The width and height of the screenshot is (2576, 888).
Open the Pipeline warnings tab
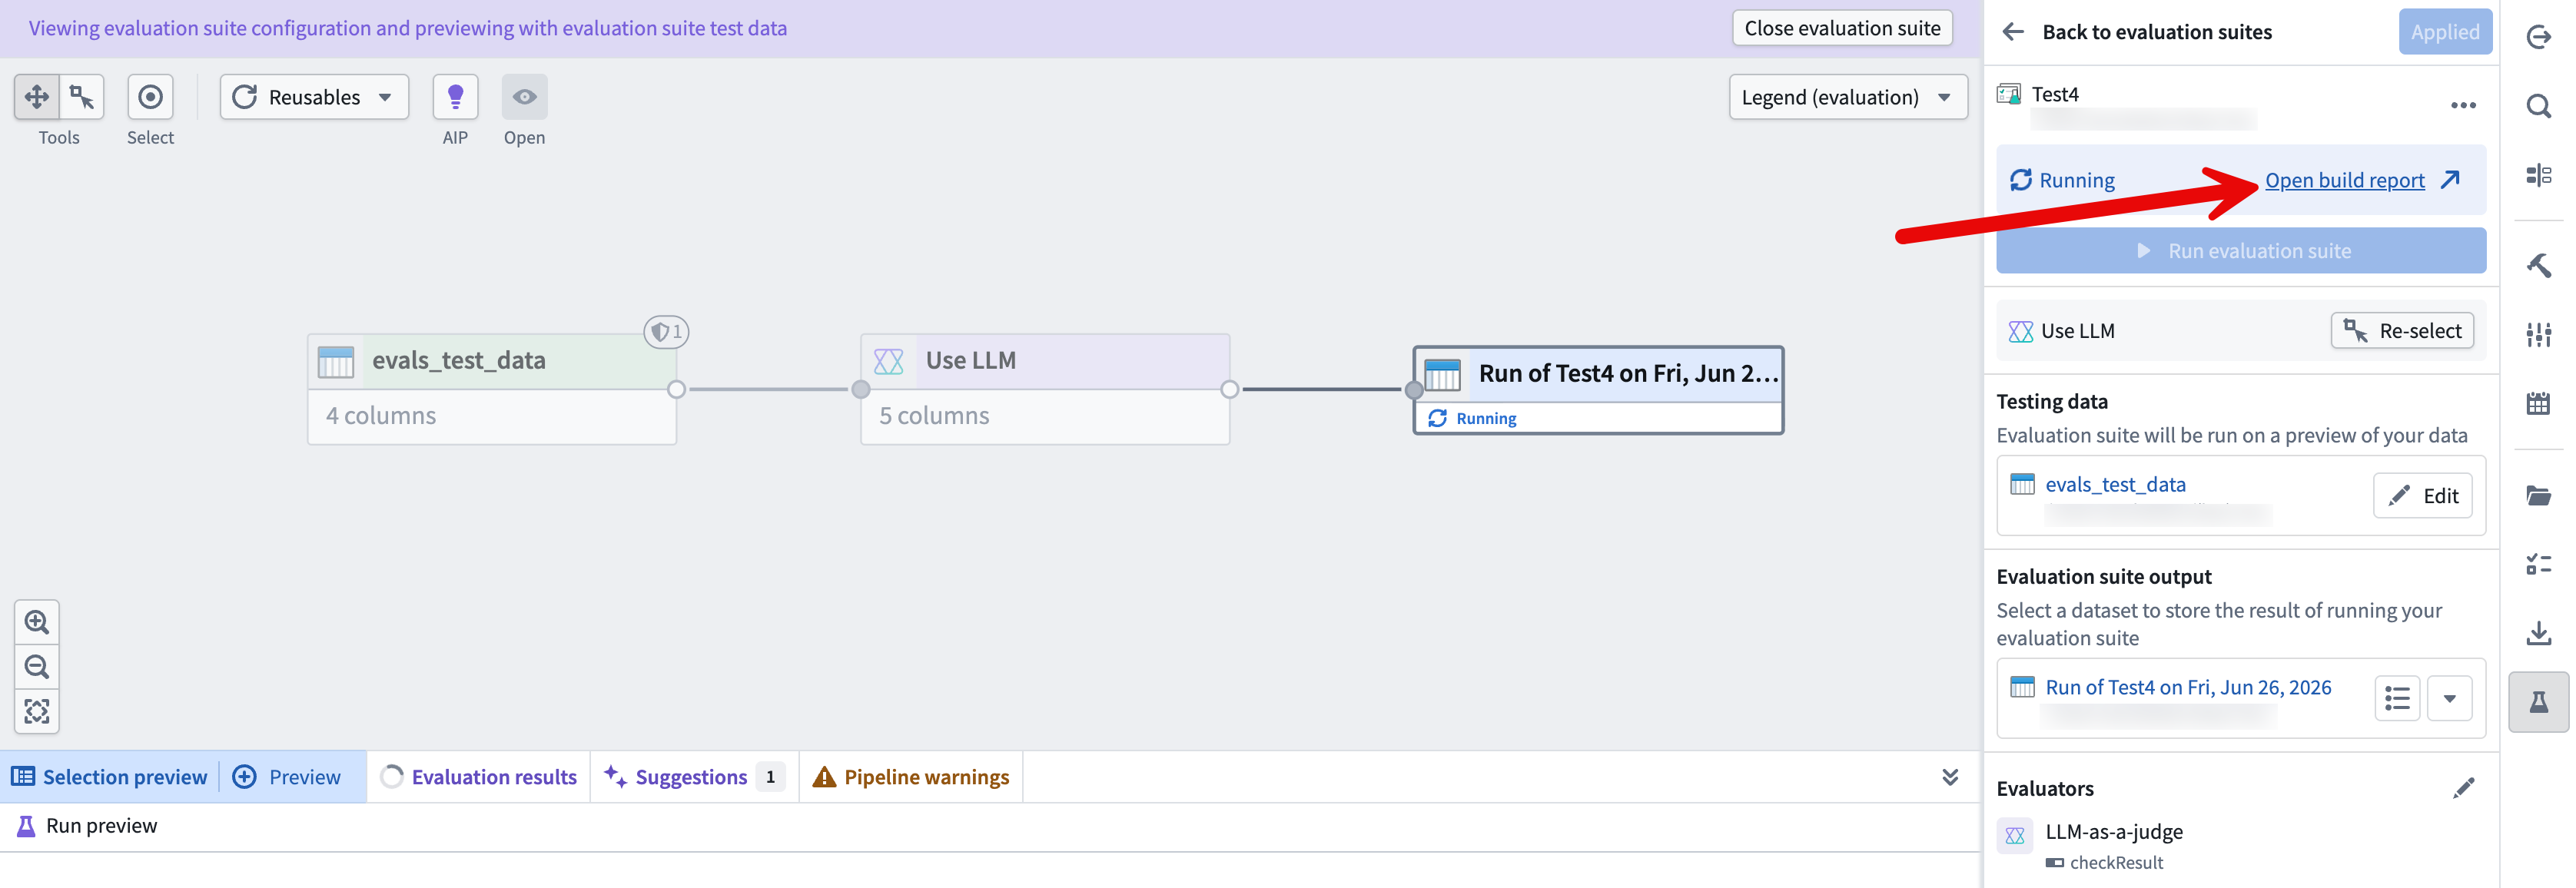911,777
